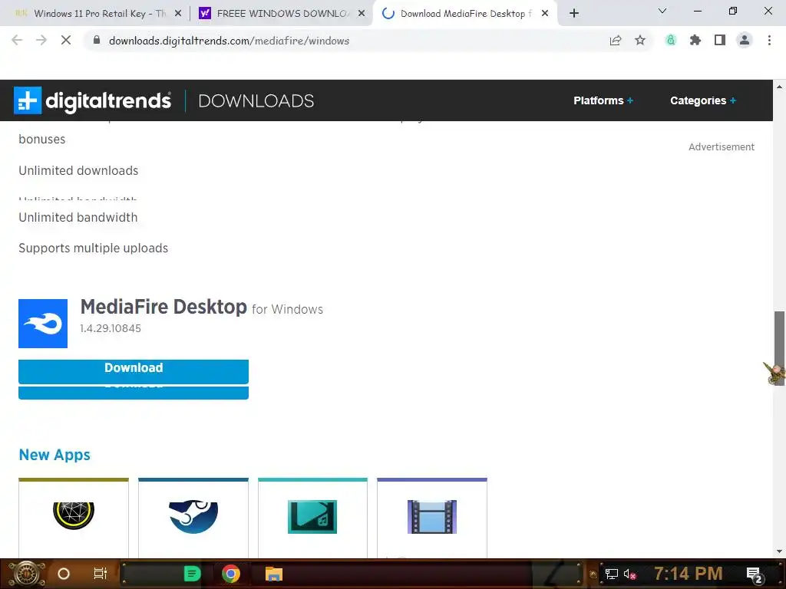Close the Download MediaFire Desktop tab
This screenshot has width=786, height=589.
click(545, 14)
